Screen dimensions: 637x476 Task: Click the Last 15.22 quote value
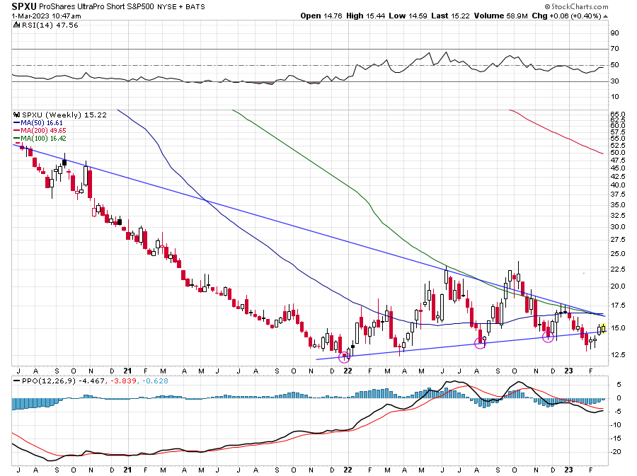click(x=450, y=16)
